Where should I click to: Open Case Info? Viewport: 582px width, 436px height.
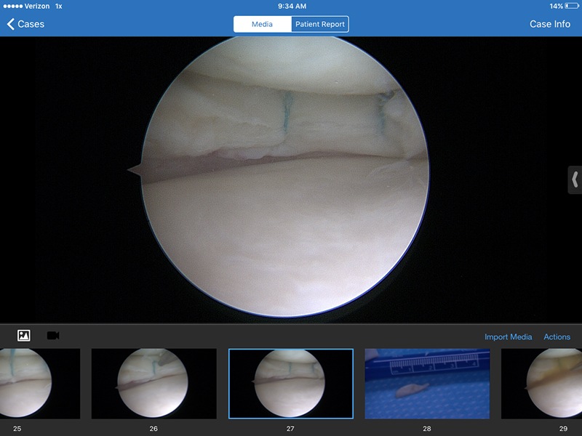[550, 24]
